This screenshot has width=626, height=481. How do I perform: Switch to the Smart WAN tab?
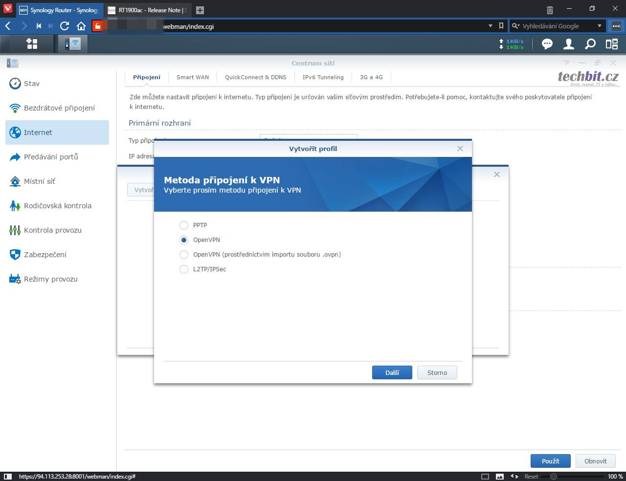(x=192, y=77)
